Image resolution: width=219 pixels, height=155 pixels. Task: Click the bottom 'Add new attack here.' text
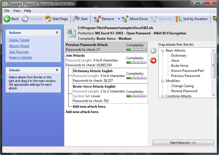82,112
